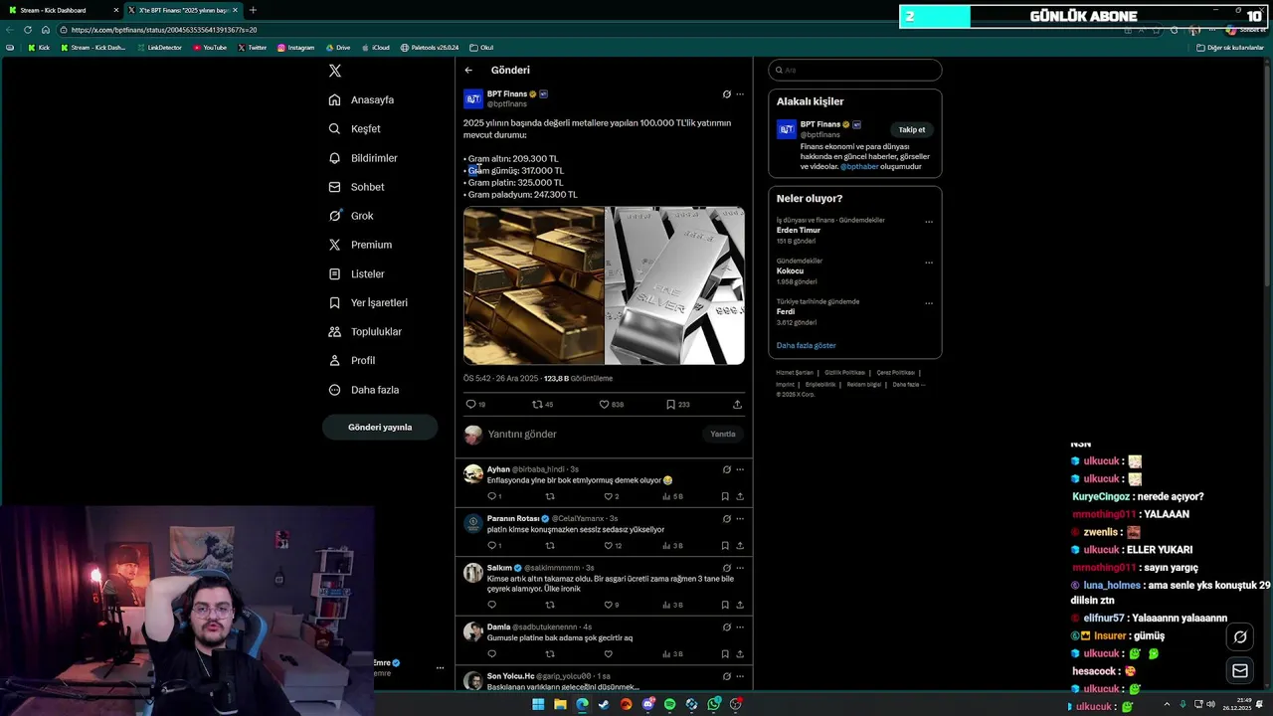This screenshot has height=716, width=1273.
Task: Open Windows Start menu
Action: (538, 704)
